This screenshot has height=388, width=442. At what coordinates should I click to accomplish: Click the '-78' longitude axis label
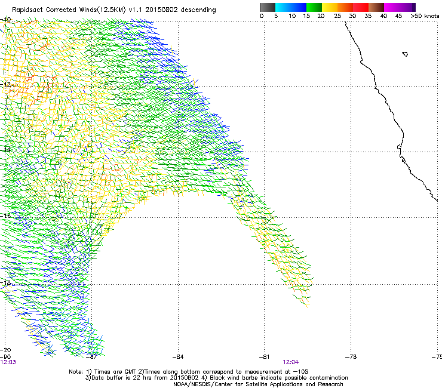tap(351, 357)
